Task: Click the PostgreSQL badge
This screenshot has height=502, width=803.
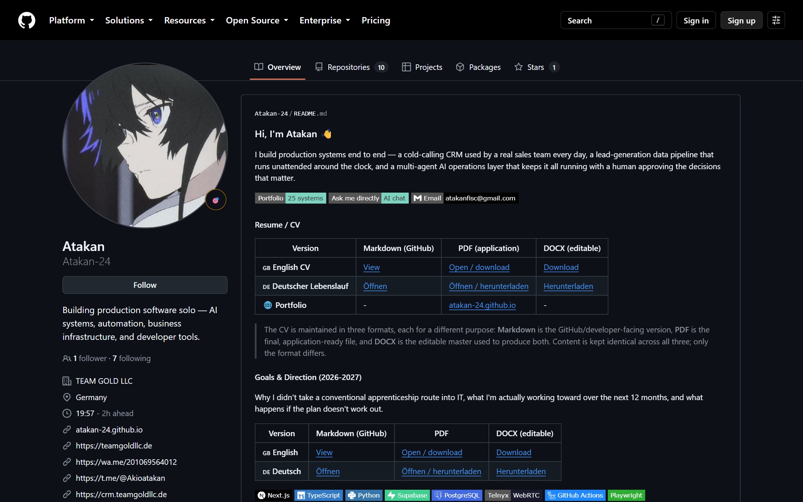Action: coord(457,495)
